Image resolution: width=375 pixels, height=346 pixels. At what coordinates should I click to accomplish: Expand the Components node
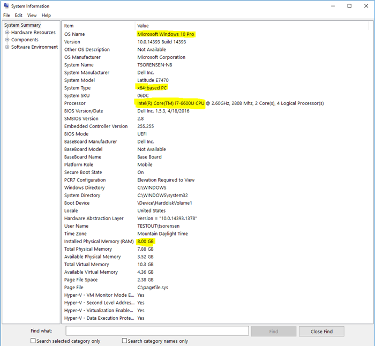coord(7,40)
